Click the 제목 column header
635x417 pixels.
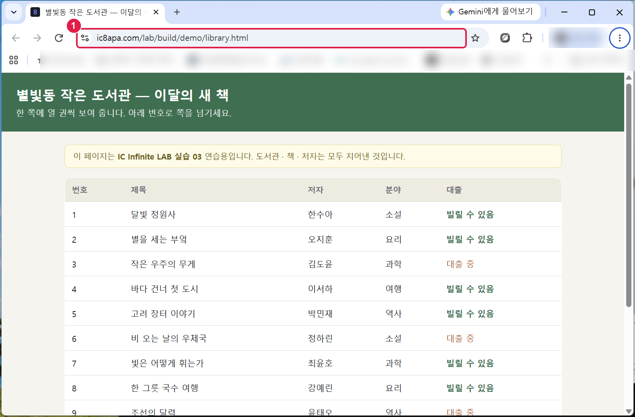pyautogui.click(x=139, y=190)
